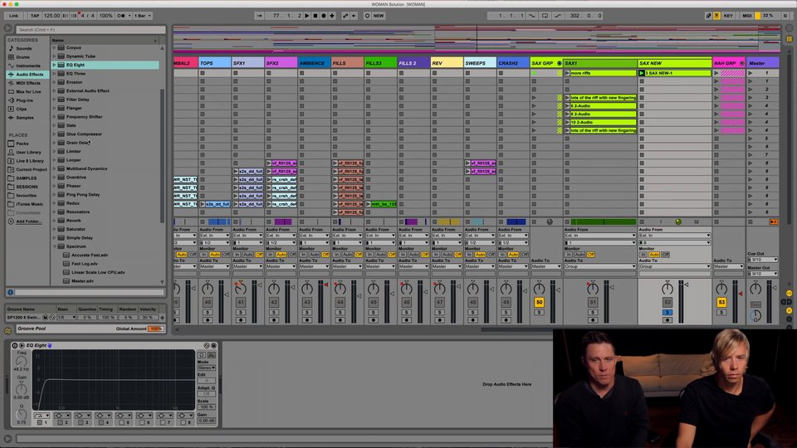The height and width of the screenshot is (448, 797).
Task: Open EQ band 1 filter type dropdown
Action: [40, 416]
